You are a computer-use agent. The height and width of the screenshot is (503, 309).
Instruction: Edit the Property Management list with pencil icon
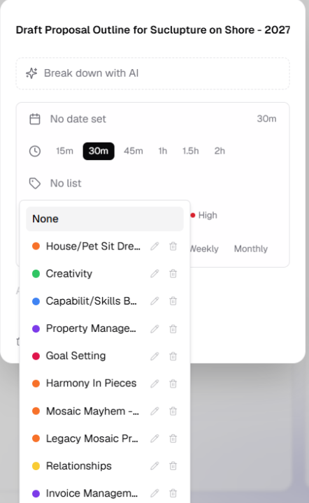point(154,329)
